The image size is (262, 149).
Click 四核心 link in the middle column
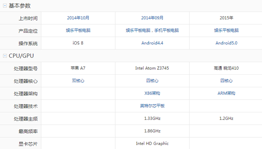152,81
